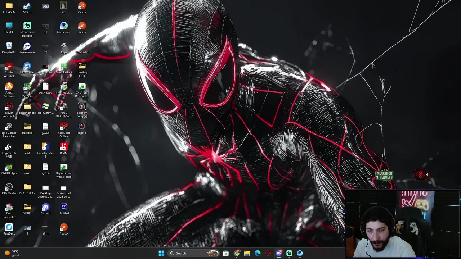Open the 2- Under Review Excel file
Image resolution: width=461 pixels, height=259 pixels.
[x=82, y=90]
